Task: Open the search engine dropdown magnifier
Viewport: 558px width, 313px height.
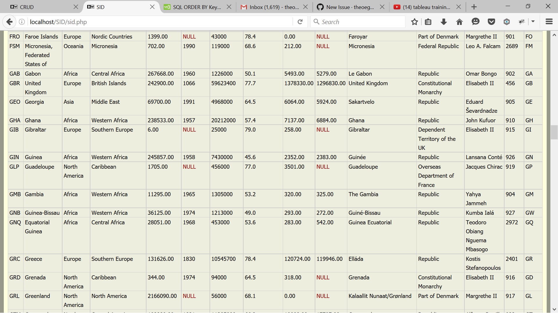Action: pos(317,22)
